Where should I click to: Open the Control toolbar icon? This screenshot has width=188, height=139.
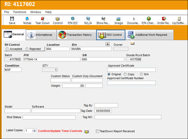click(x=58, y=19)
